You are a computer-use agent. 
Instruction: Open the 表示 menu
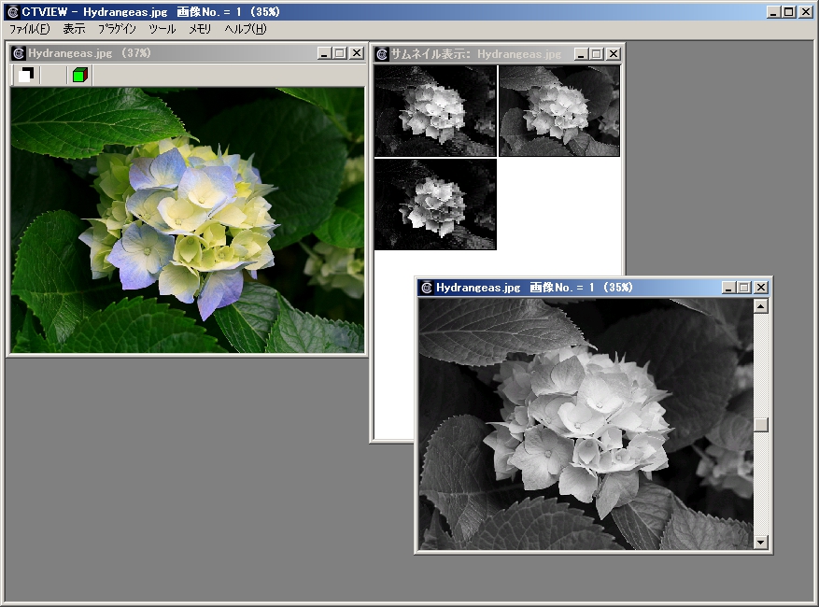[x=74, y=29]
